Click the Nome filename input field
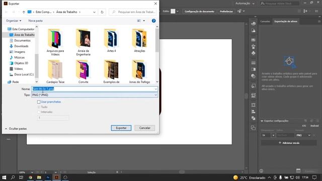The height and width of the screenshot is (181, 322). [95, 89]
